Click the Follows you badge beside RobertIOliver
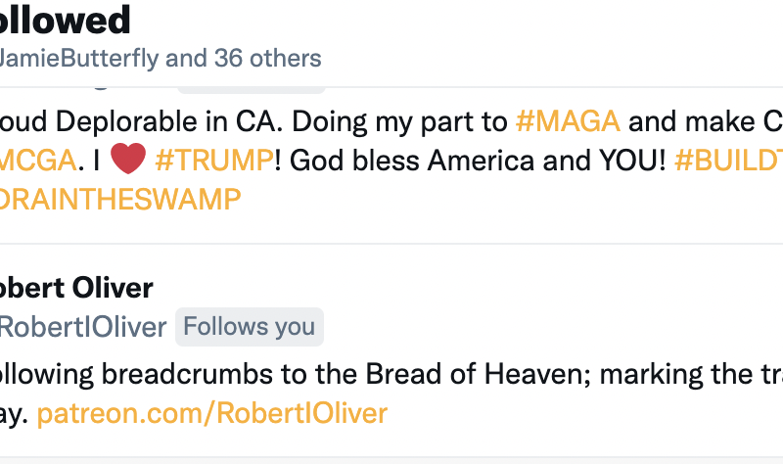783x464 pixels. pos(250,327)
